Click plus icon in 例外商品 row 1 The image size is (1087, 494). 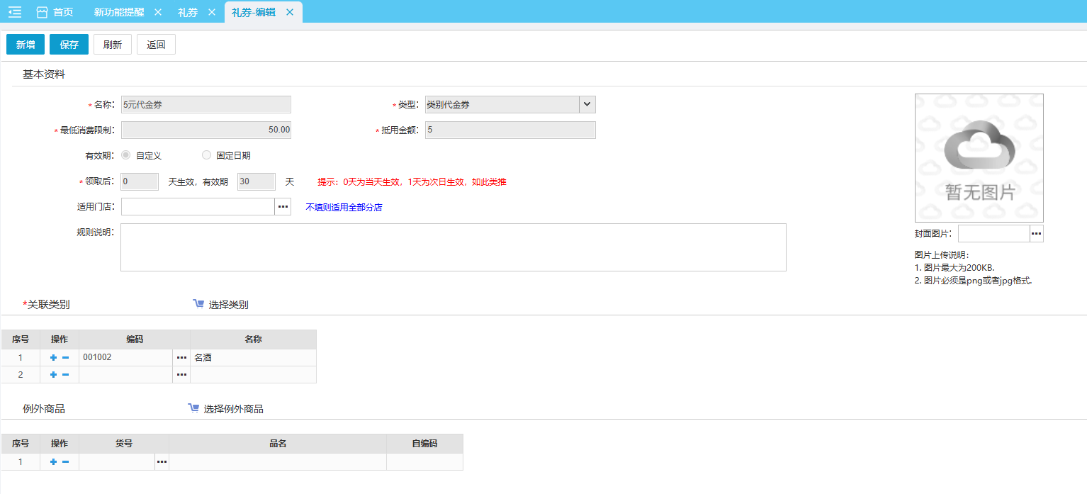[x=53, y=462]
